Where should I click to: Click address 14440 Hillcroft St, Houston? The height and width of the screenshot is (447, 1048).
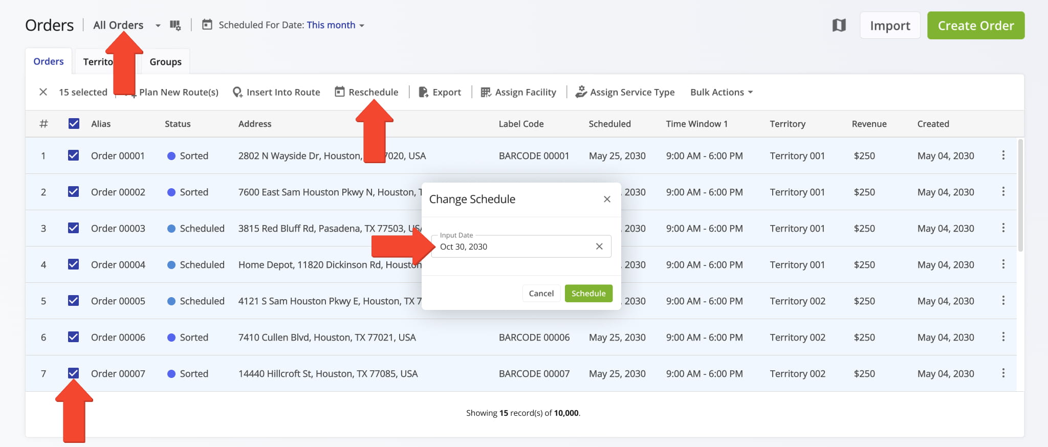pyautogui.click(x=328, y=373)
